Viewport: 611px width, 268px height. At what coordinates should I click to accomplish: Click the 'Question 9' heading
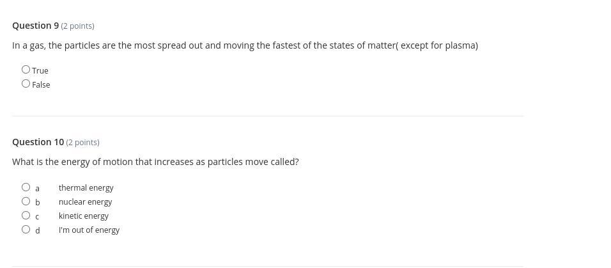point(35,26)
